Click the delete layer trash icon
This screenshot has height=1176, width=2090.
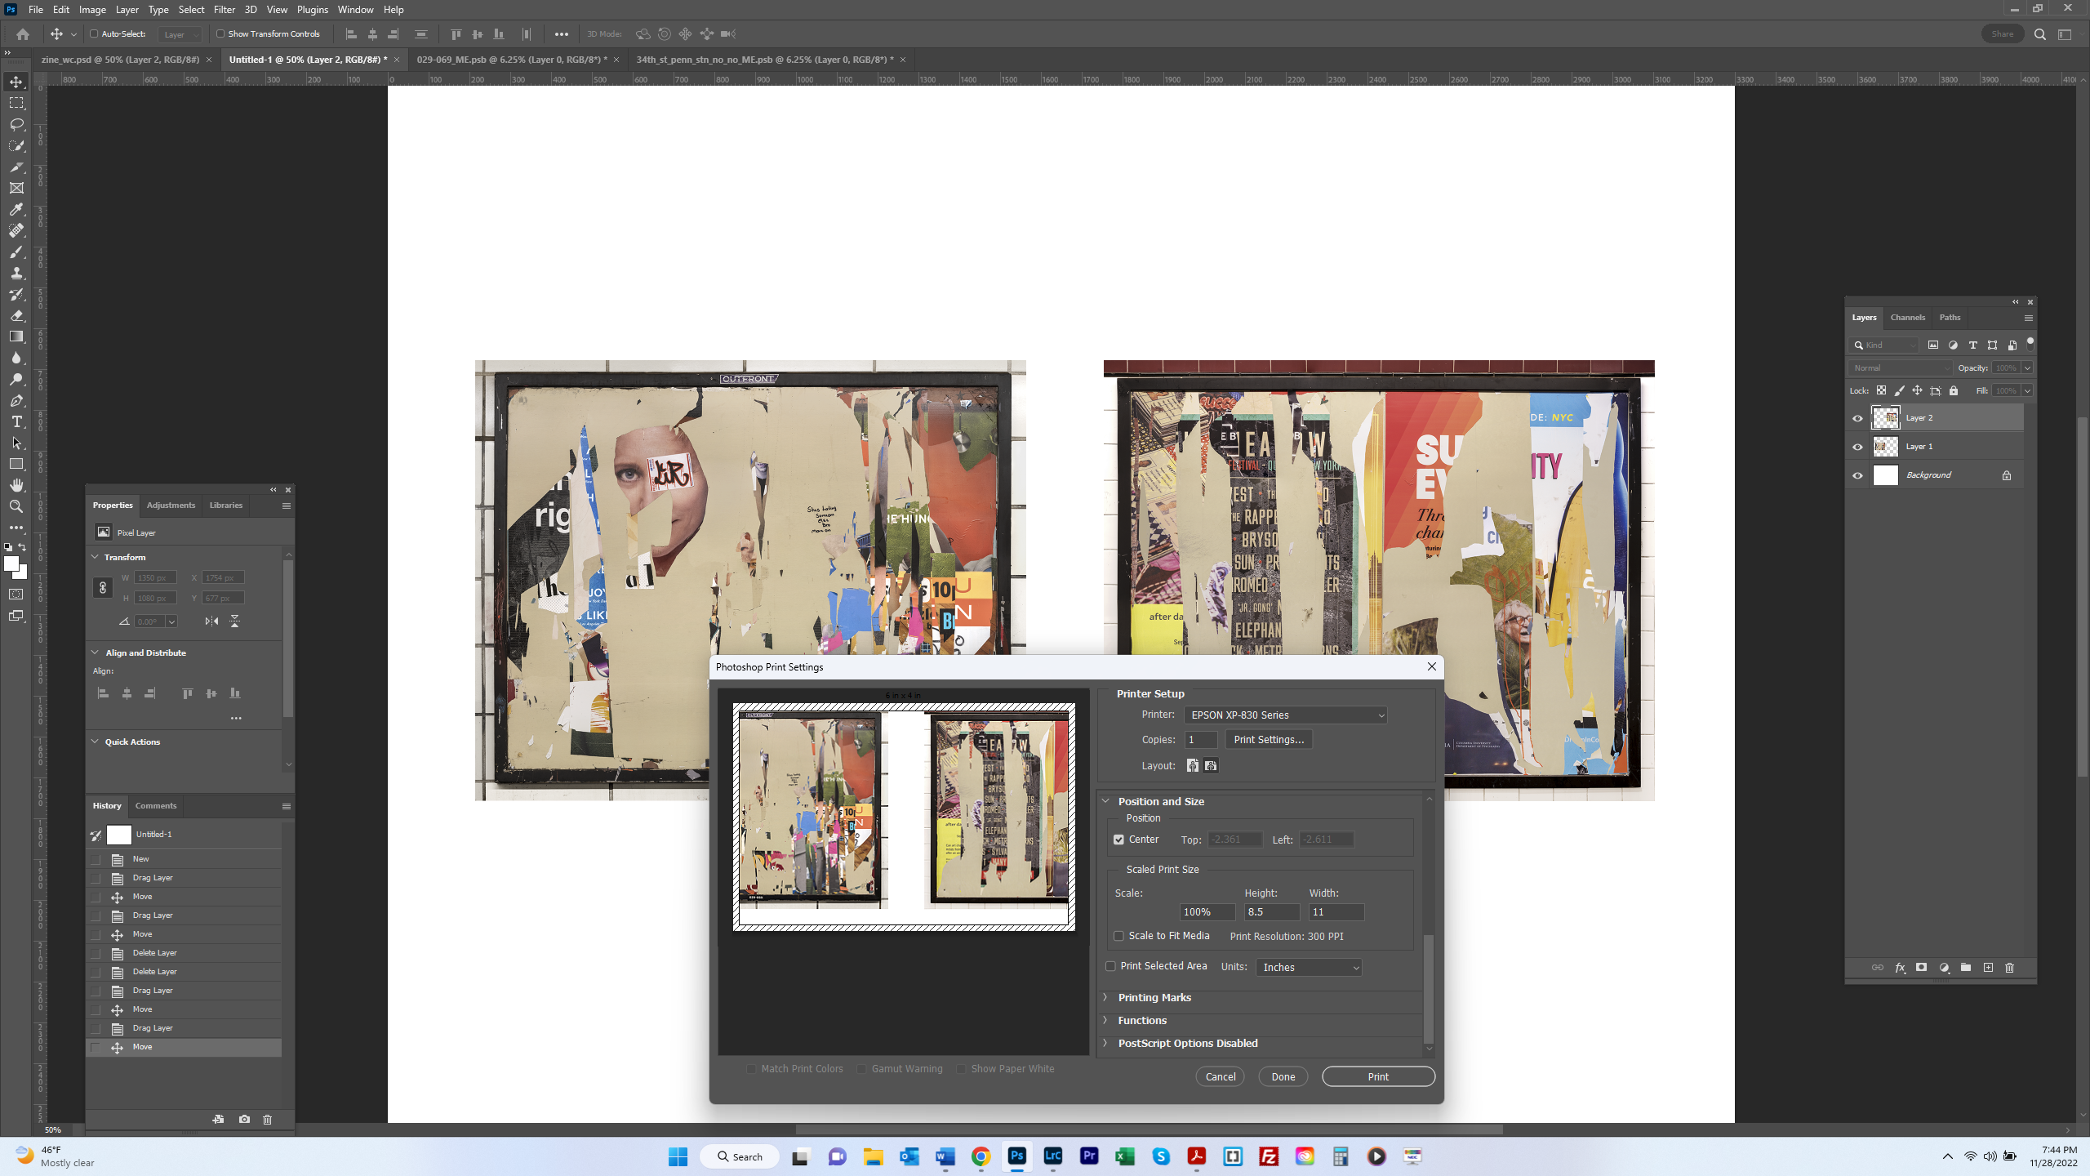pos(2009,968)
